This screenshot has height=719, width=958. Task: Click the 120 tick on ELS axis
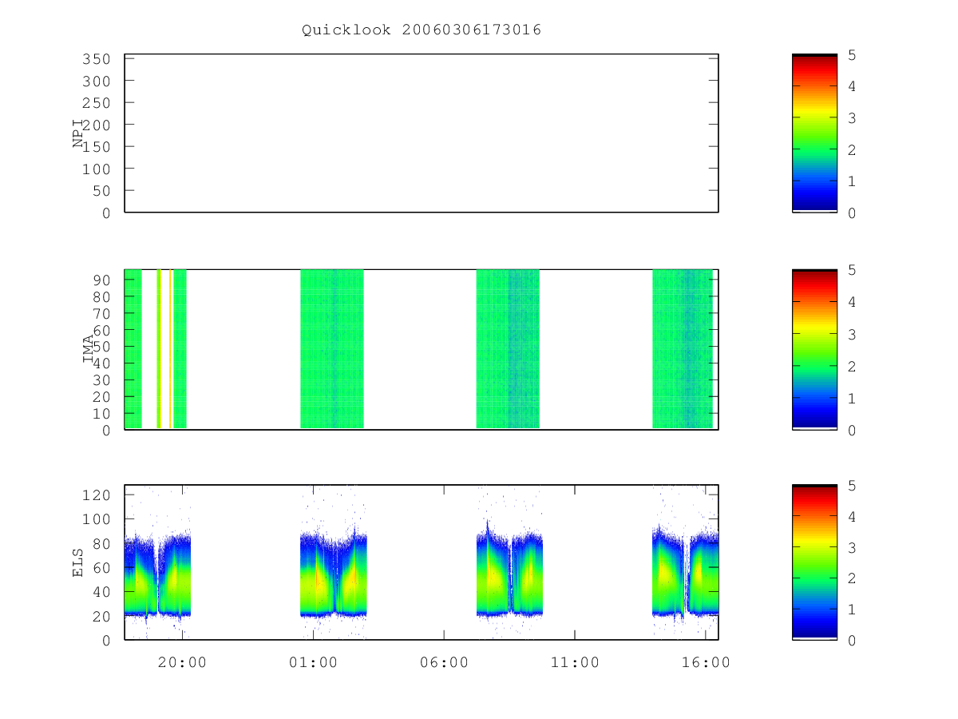click(x=95, y=495)
